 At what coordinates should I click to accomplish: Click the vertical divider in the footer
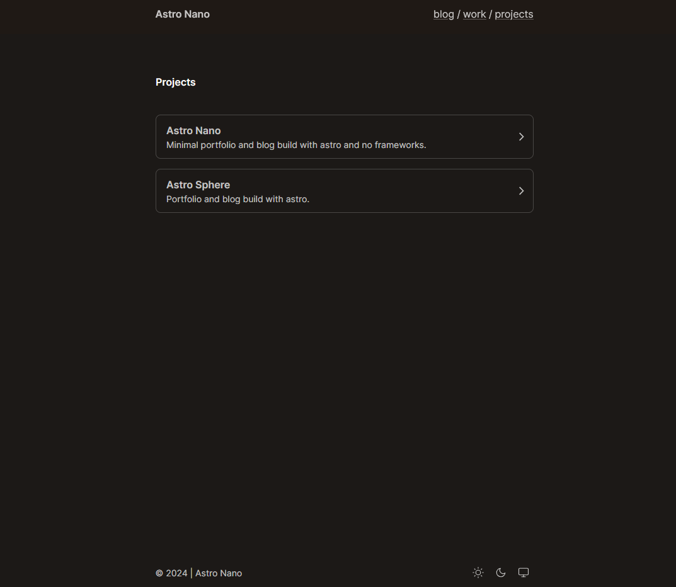tap(192, 573)
